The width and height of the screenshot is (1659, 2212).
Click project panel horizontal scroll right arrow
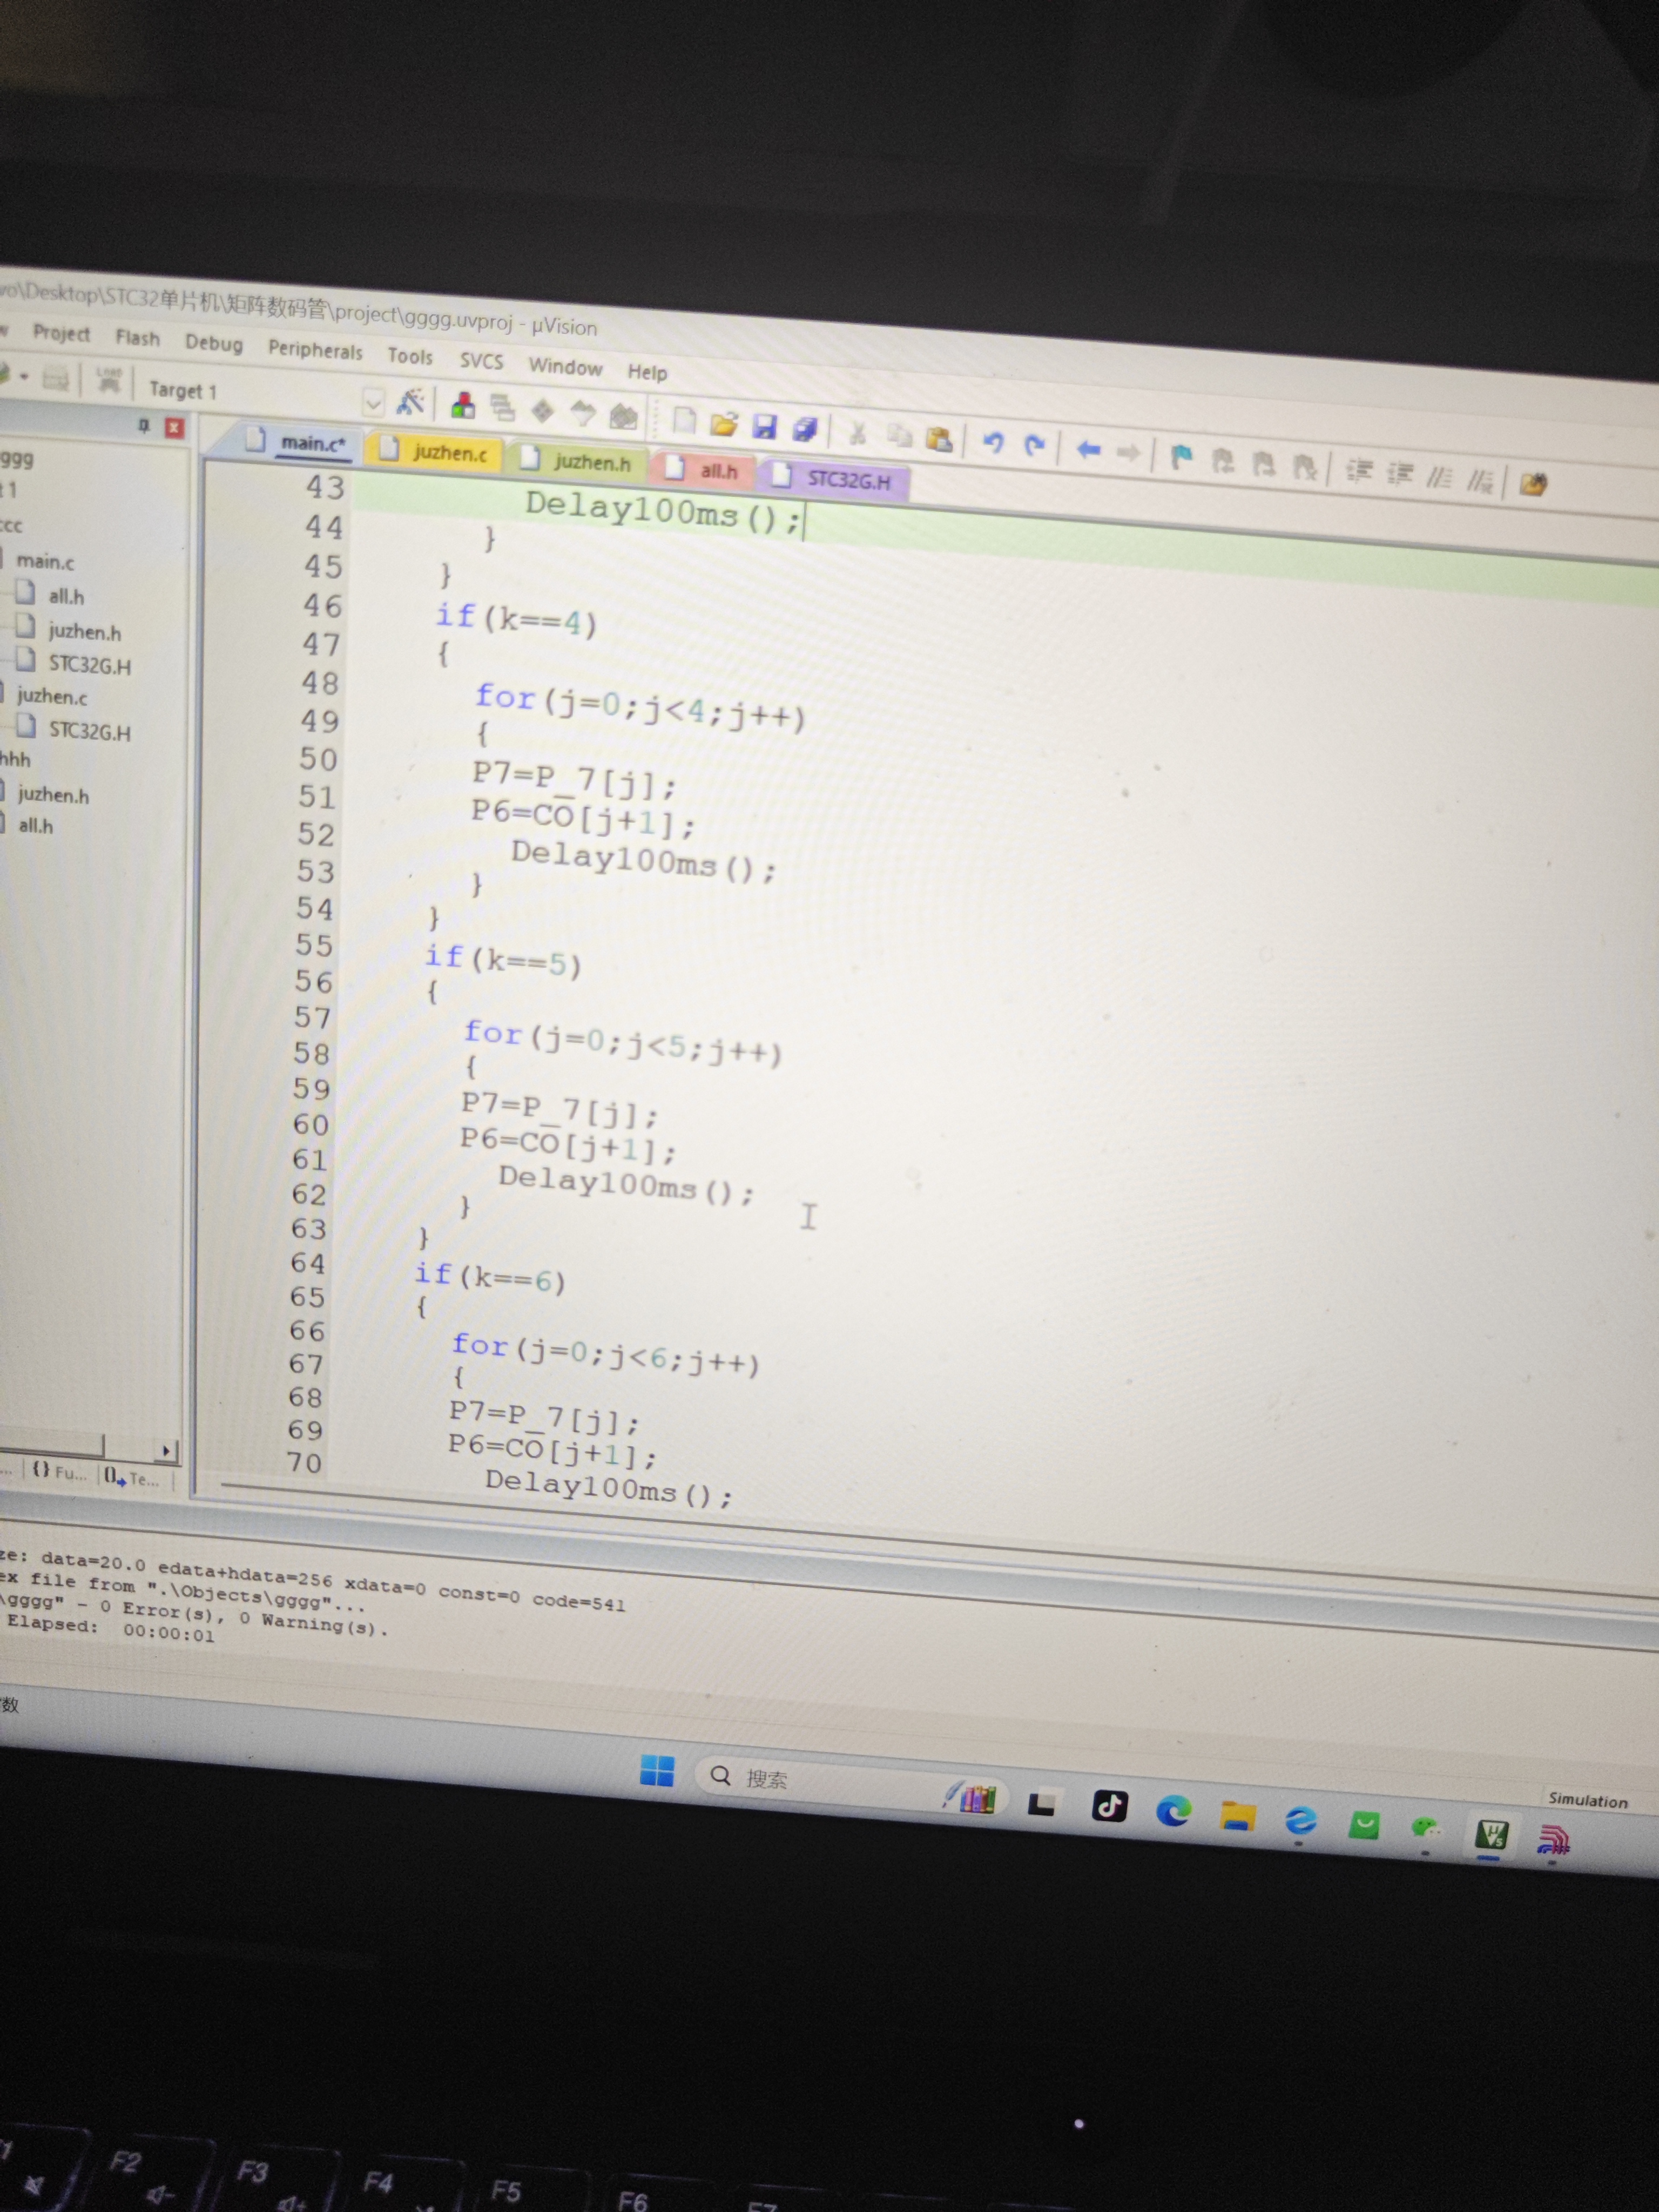click(165, 1450)
